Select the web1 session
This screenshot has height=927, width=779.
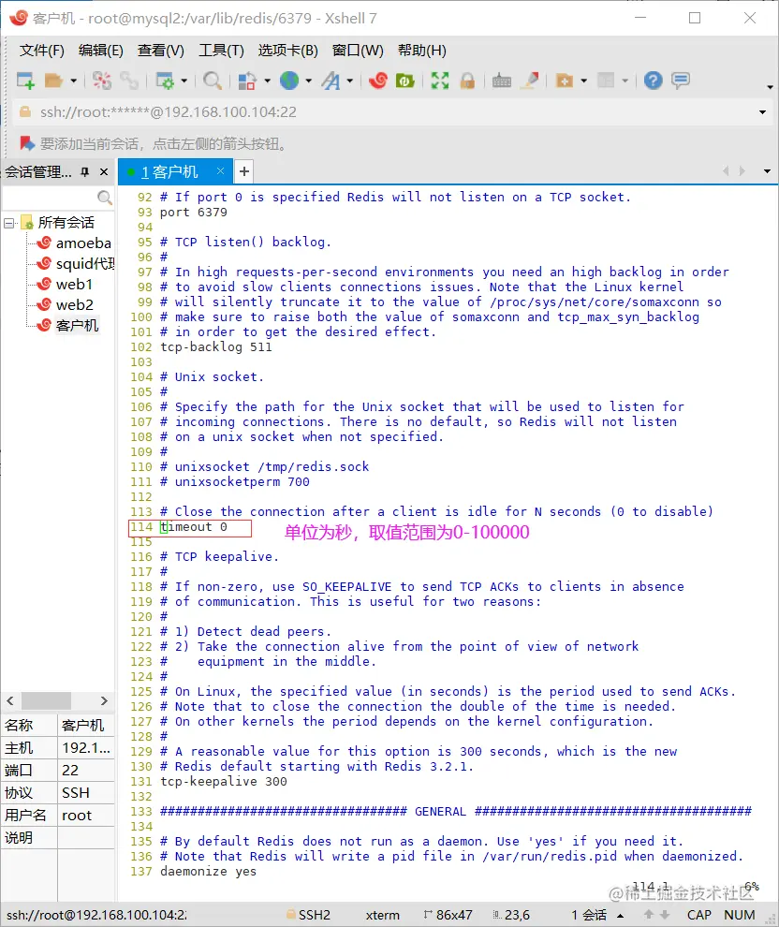[74, 285]
